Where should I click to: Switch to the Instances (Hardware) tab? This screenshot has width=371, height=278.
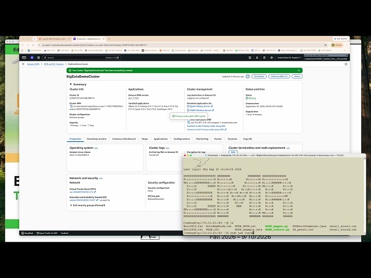124,139
